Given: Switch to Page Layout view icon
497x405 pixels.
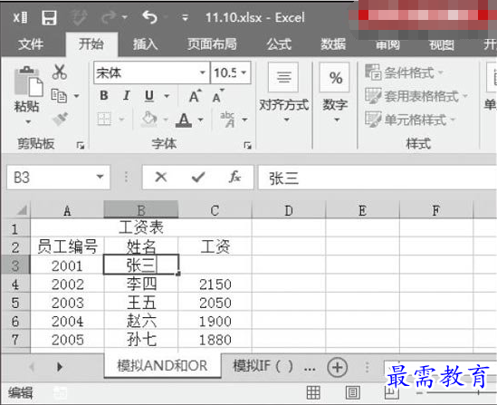Looking at the screenshot, I should [352, 392].
